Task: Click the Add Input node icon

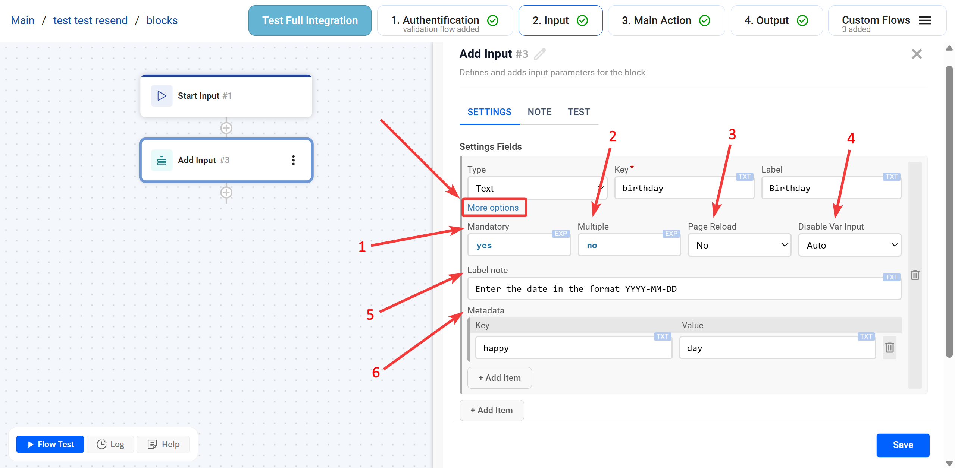Action: pyautogui.click(x=162, y=160)
